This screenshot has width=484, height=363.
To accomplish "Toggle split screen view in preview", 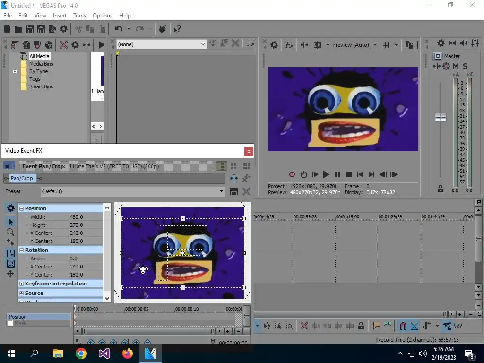I will click(317, 45).
